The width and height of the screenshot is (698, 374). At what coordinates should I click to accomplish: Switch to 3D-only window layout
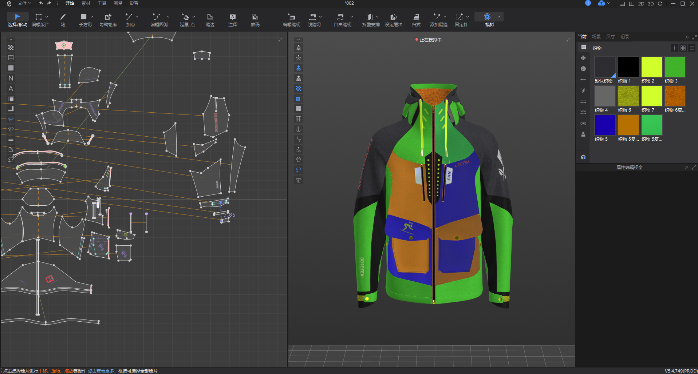tap(650, 4)
